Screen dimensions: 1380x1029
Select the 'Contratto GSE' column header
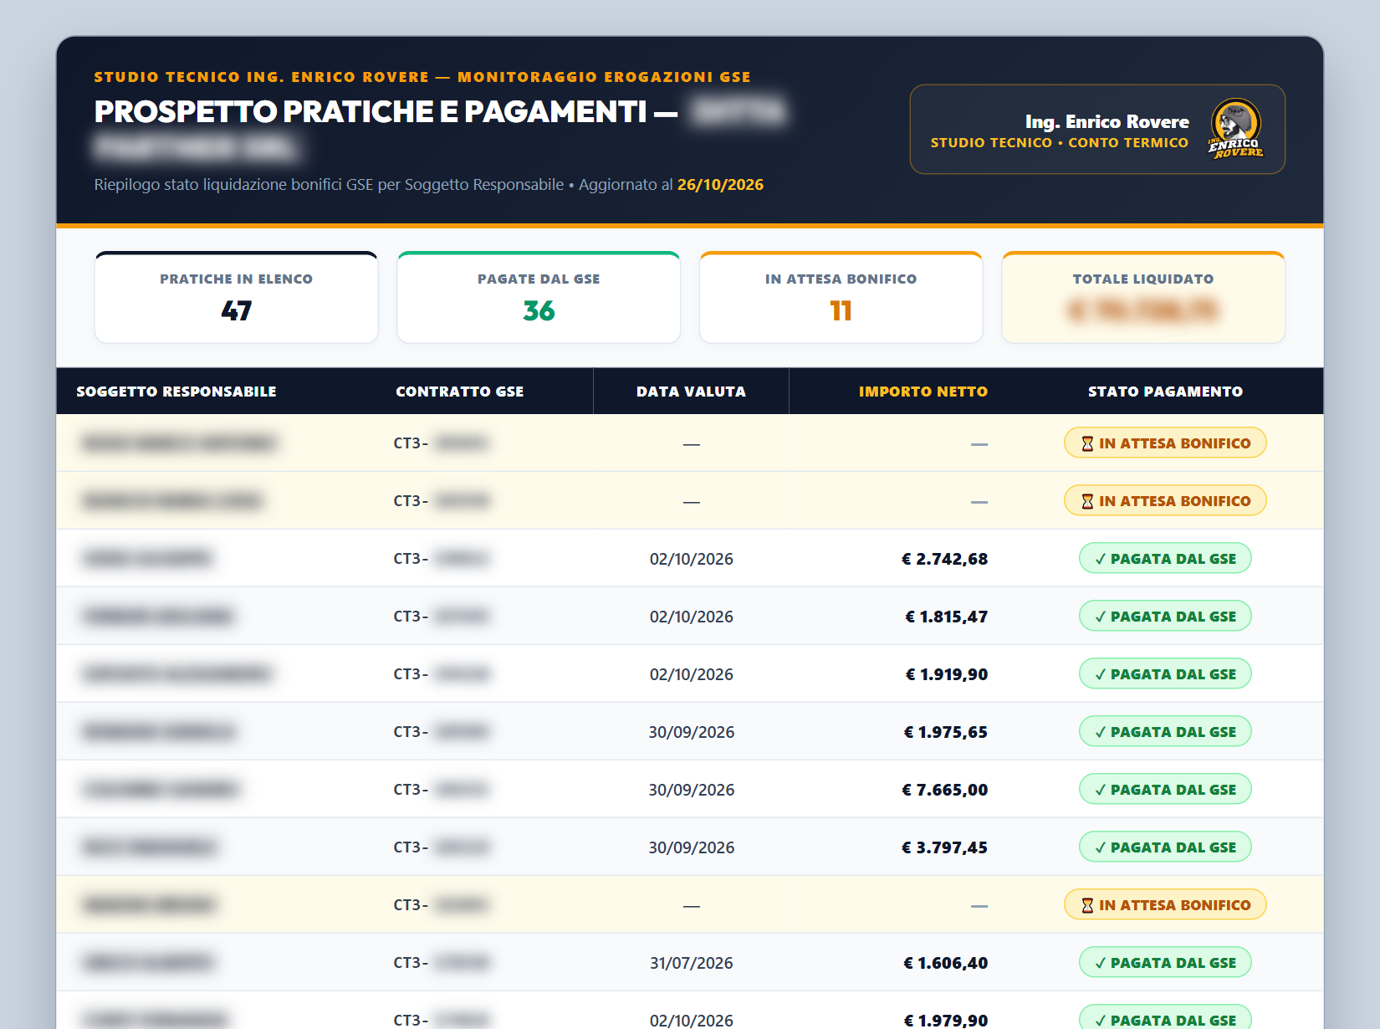pos(460,392)
